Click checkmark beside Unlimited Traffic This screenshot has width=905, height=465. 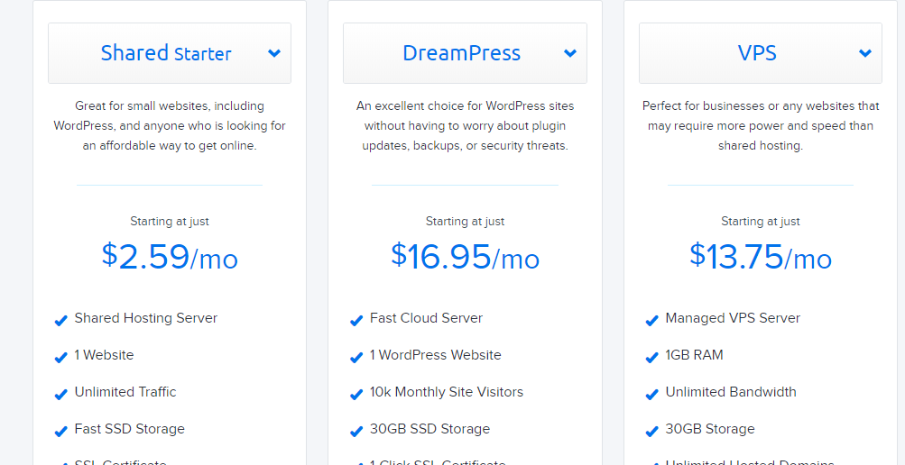tap(60, 394)
